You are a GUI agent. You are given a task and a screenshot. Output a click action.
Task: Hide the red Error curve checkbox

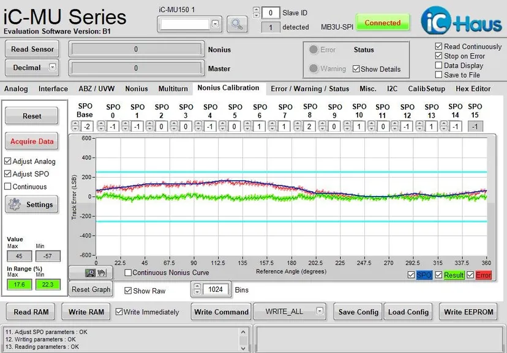pos(470,275)
